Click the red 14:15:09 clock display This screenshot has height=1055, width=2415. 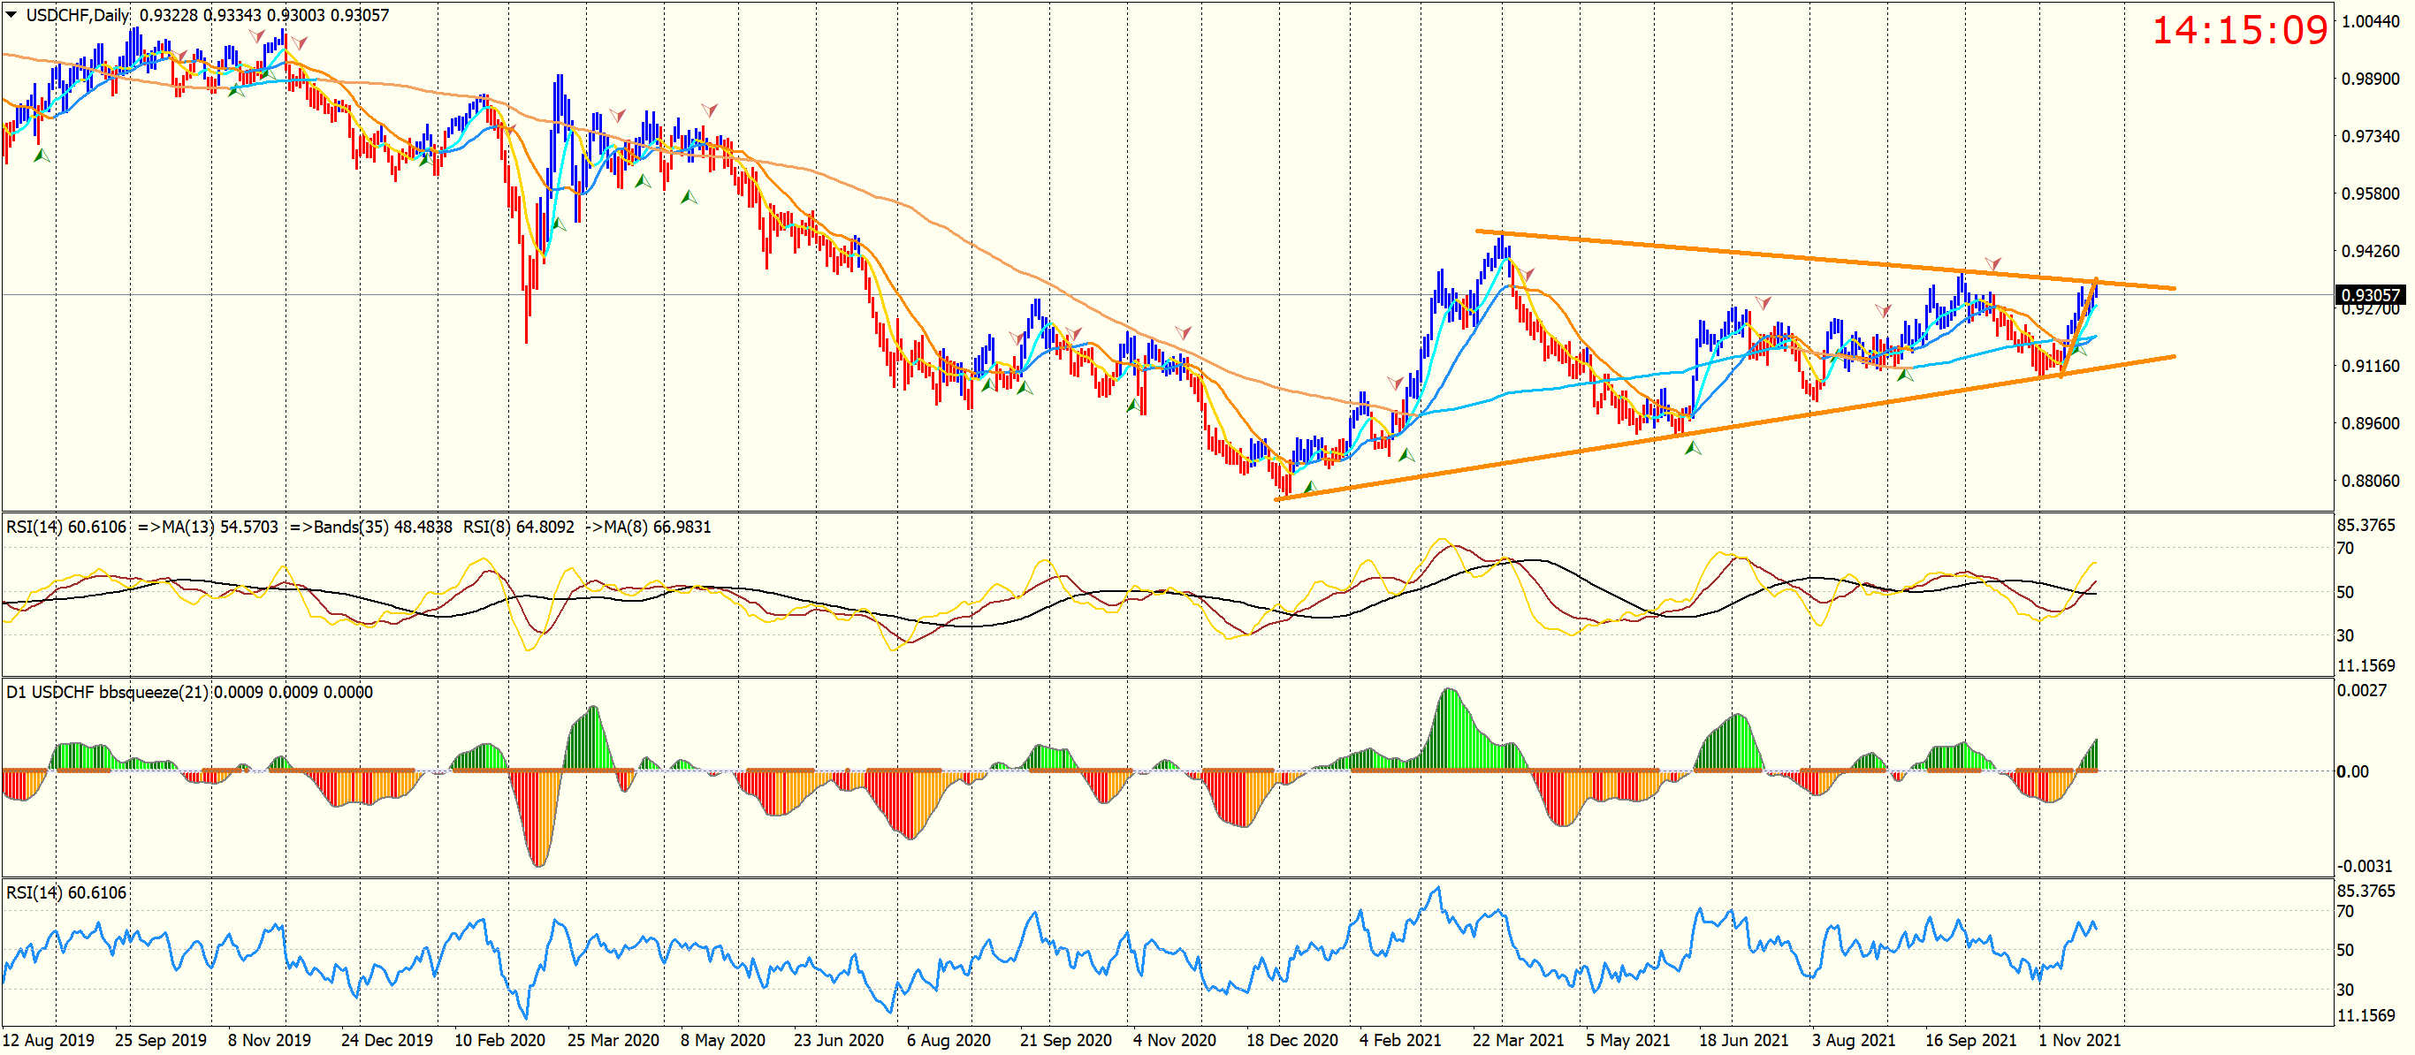pos(2239,30)
